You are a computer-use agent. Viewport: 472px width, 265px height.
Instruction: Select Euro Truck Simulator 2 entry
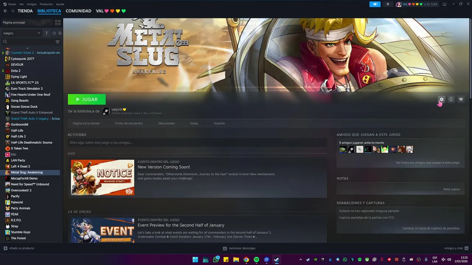(x=27, y=89)
